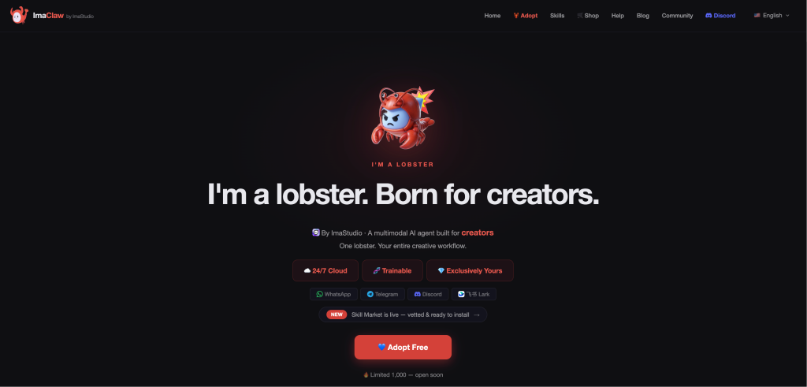This screenshot has height=387, width=807.
Task: Click the Lark icon badge
Action: coord(474,294)
